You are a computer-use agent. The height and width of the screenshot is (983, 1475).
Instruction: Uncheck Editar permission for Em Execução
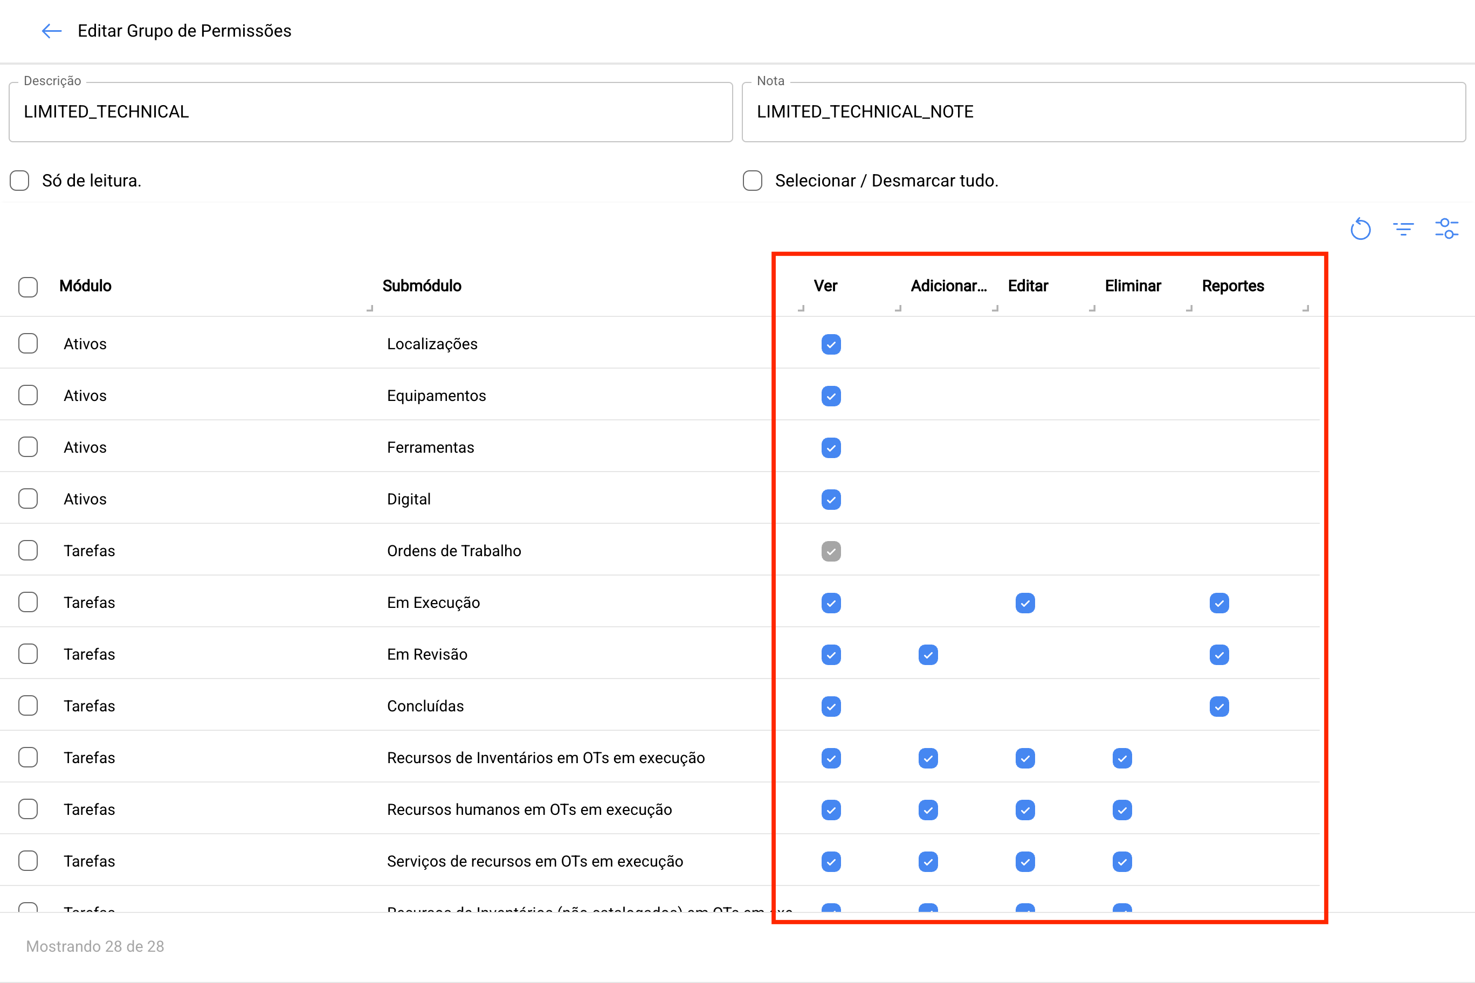pyautogui.click(x=1025, y=603)
